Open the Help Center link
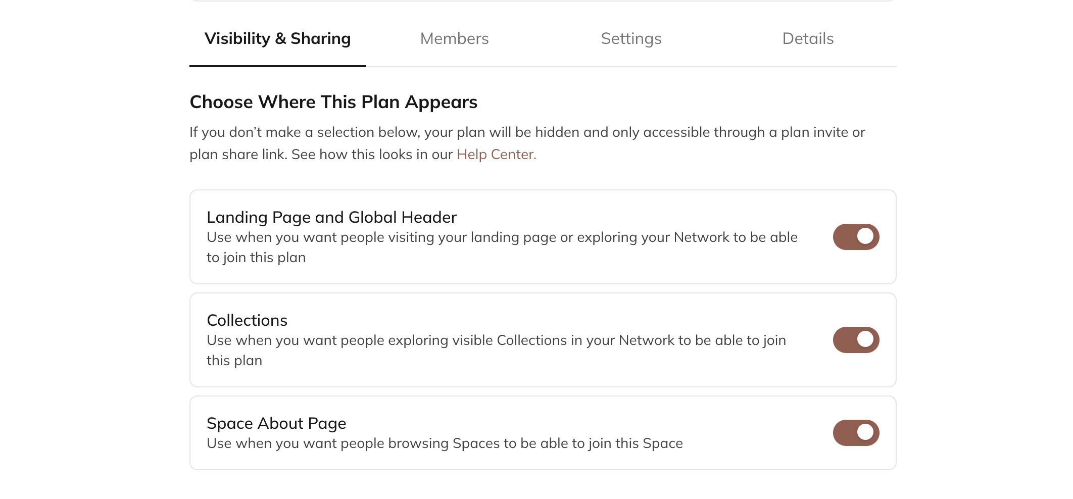 point(496,154)
